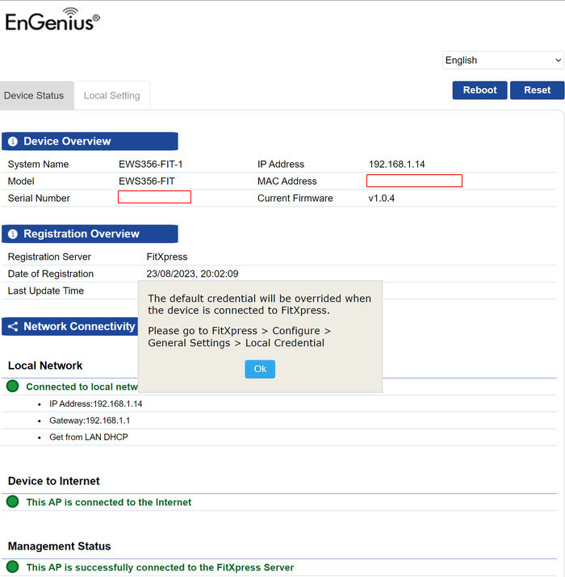
Task: Click the Registration Overview info icon
Action: coord(13,234)
